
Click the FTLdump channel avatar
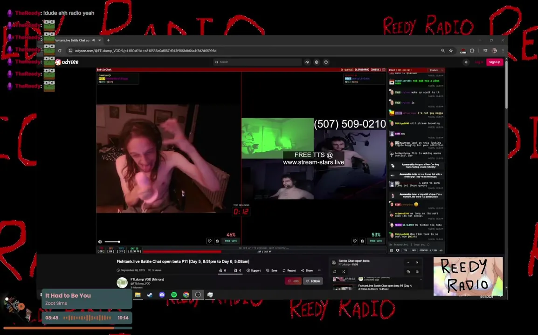coord(122,282)
